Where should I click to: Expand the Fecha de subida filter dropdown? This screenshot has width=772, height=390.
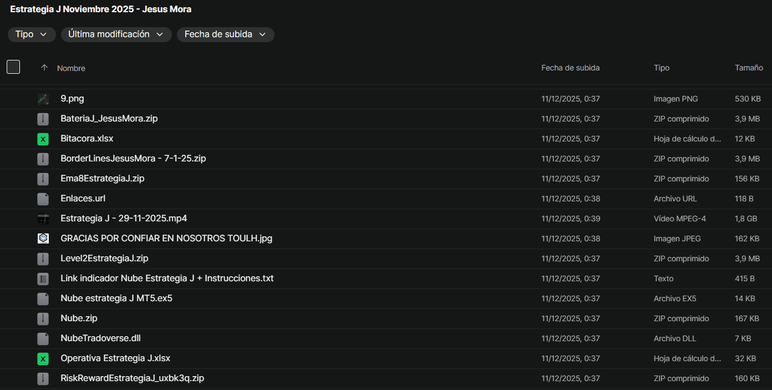tap(225, 34)
